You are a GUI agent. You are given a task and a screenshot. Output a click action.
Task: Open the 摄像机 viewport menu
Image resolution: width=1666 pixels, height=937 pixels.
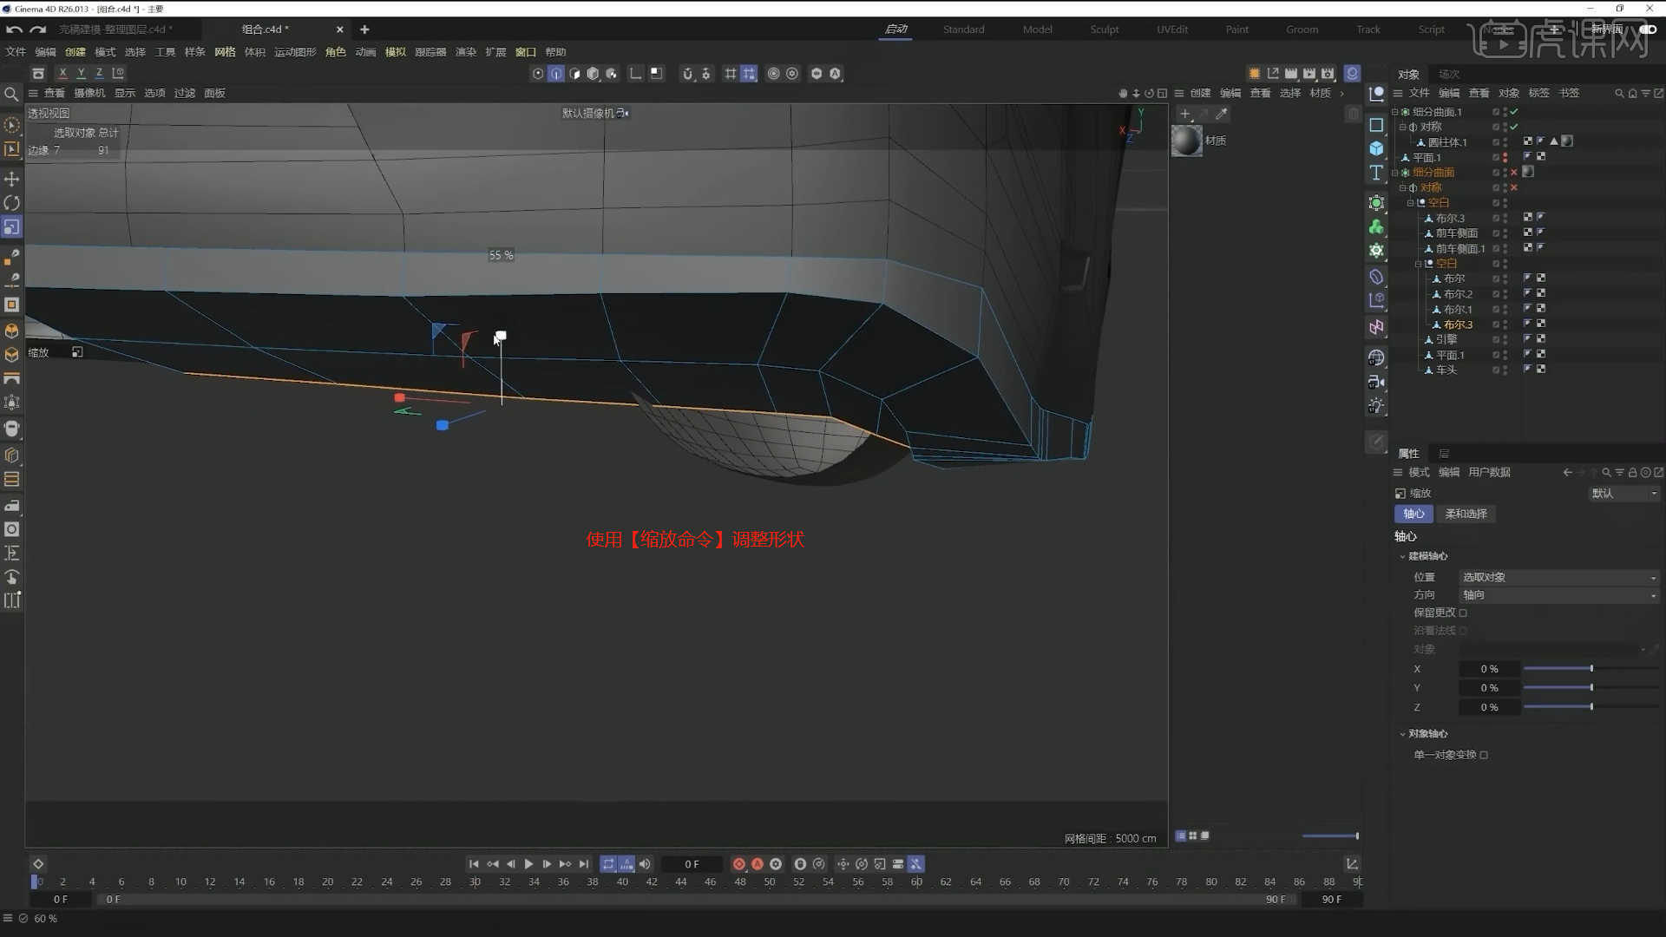pos(89,93)
